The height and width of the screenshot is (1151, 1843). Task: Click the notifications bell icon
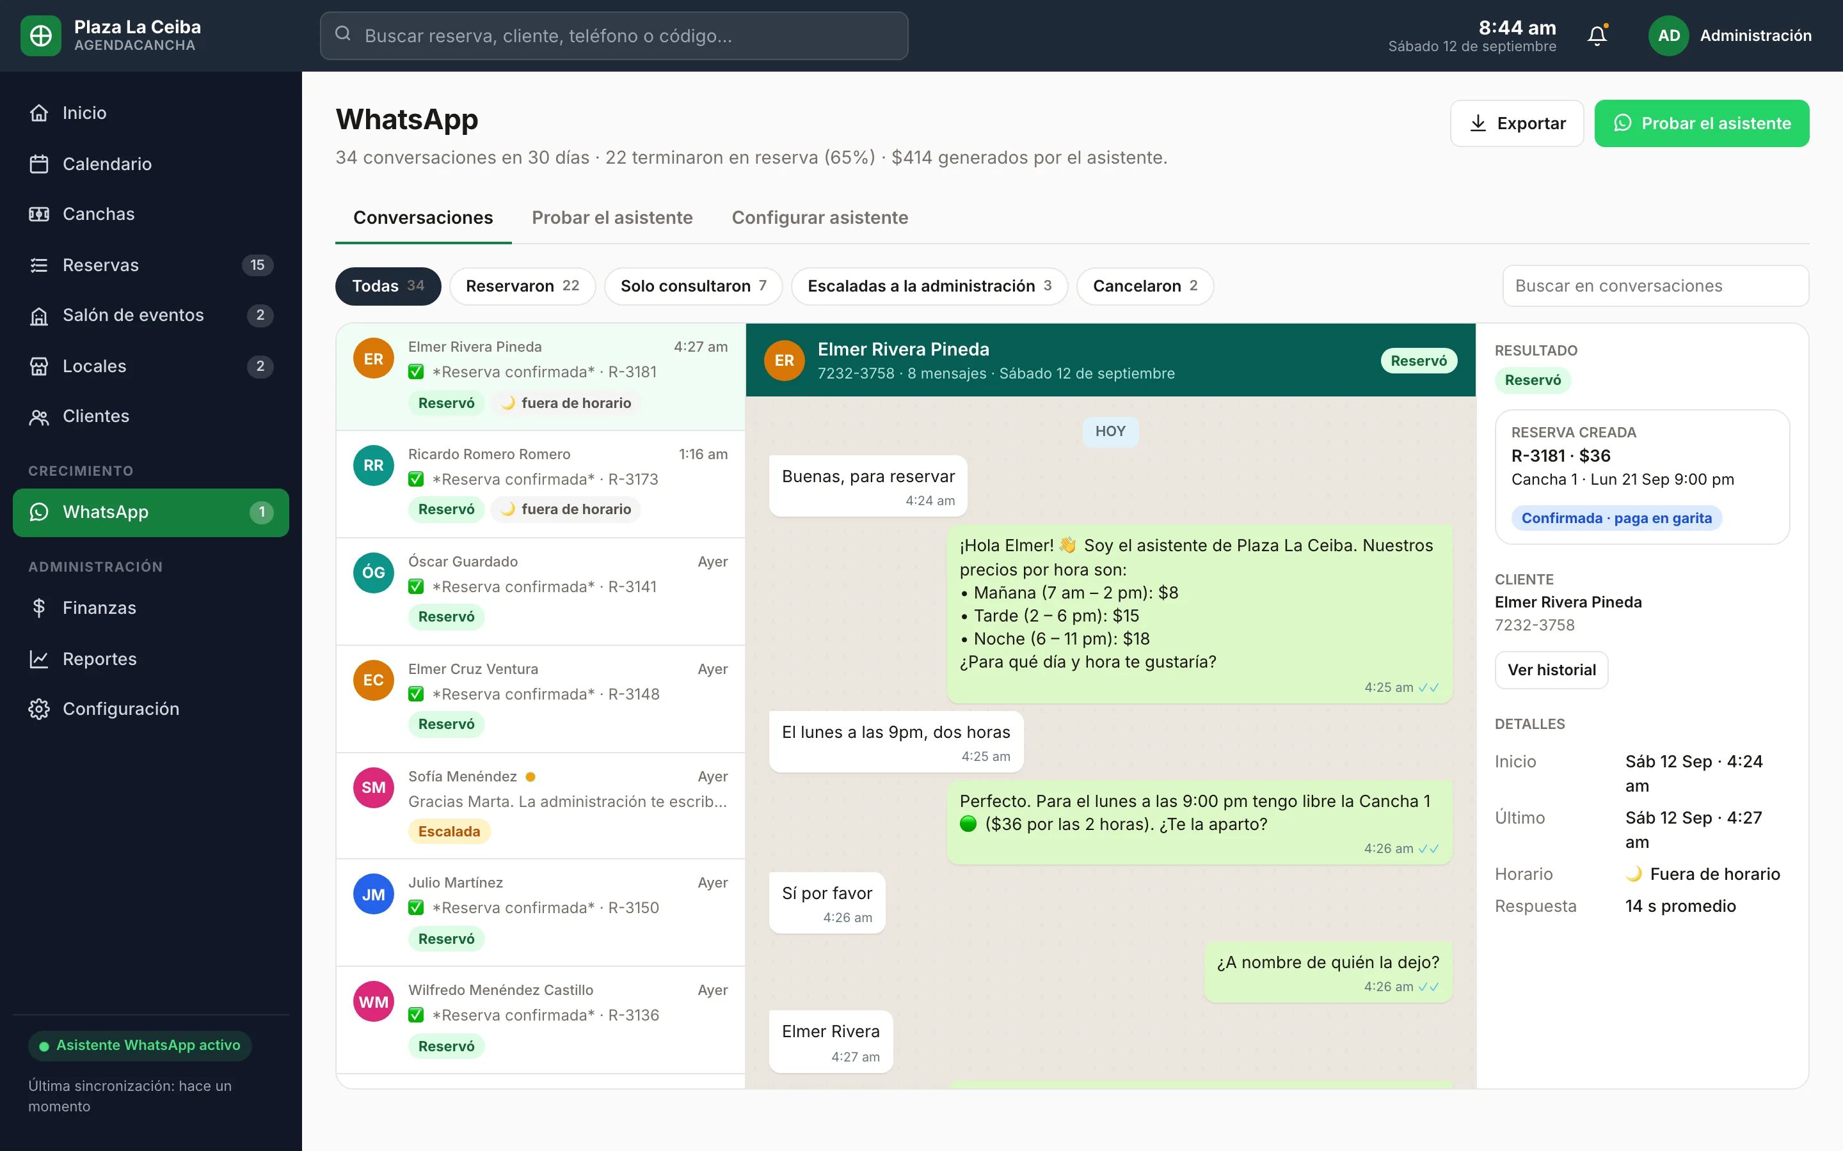pyautogui.click(x=1597, y=36)
